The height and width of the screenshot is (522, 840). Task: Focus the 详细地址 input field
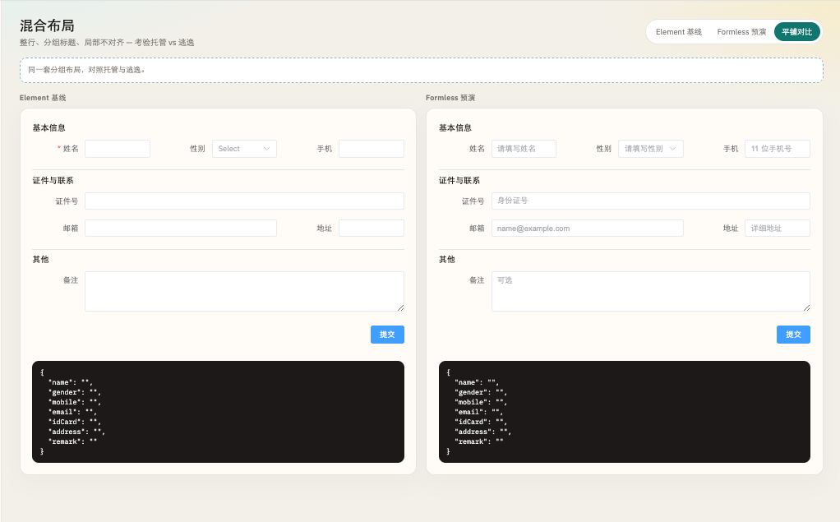pyautogui.click(x=778, y=228)
